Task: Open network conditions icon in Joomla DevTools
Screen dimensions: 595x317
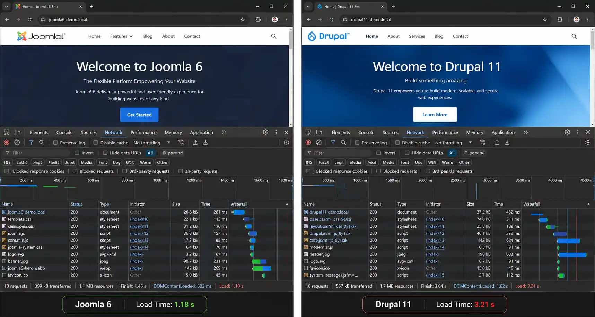Action: point(181,142)
